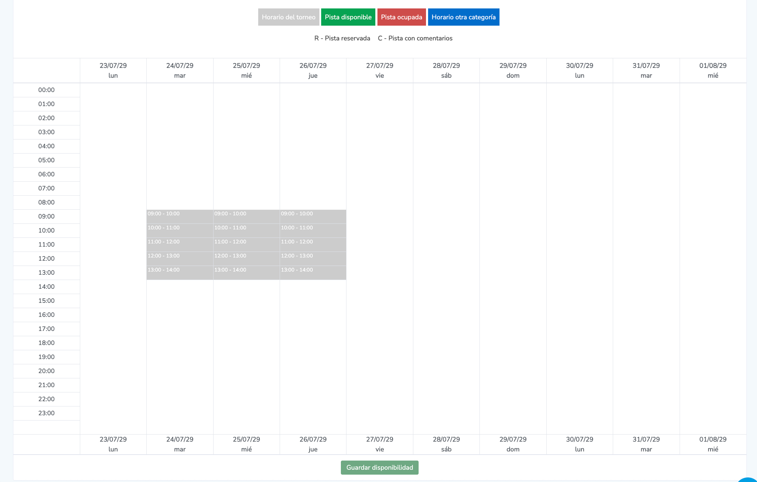Select the 12:00 - 13:00 slot on 26/07/29

point(313,259)
